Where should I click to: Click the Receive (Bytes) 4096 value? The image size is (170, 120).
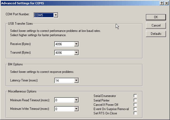point(64,44)
